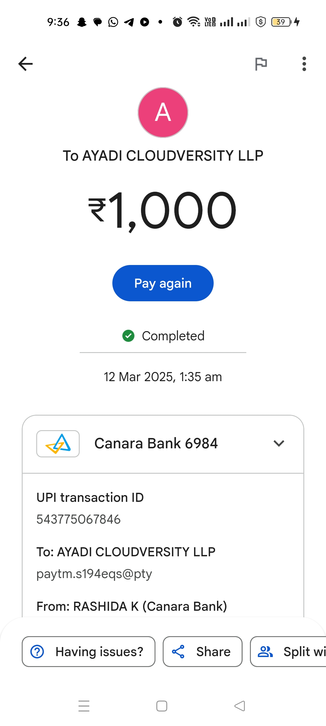326x726 pixels.
Task: Open Android recent apps menu button
Action: tap(84, 706)
